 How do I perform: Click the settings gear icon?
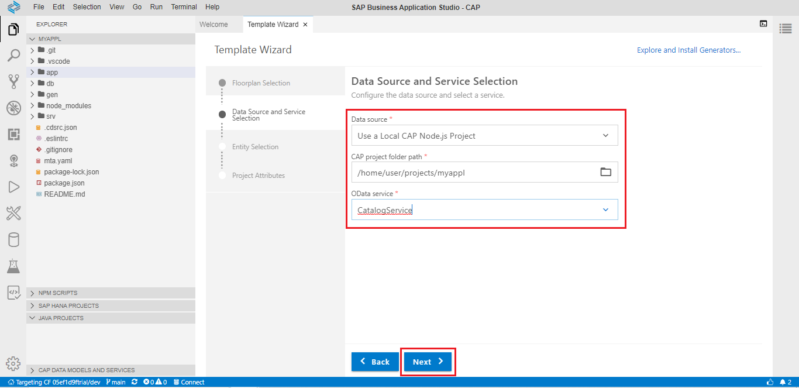[x=13, y=363]
